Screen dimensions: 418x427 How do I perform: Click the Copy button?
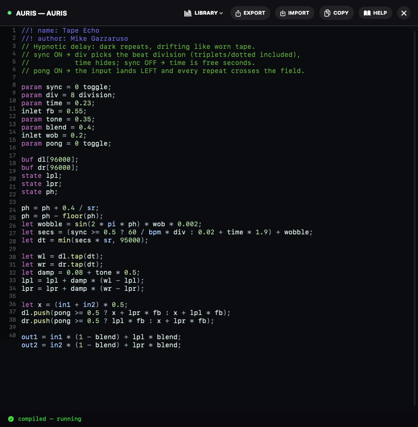click(x=336, y=13)
